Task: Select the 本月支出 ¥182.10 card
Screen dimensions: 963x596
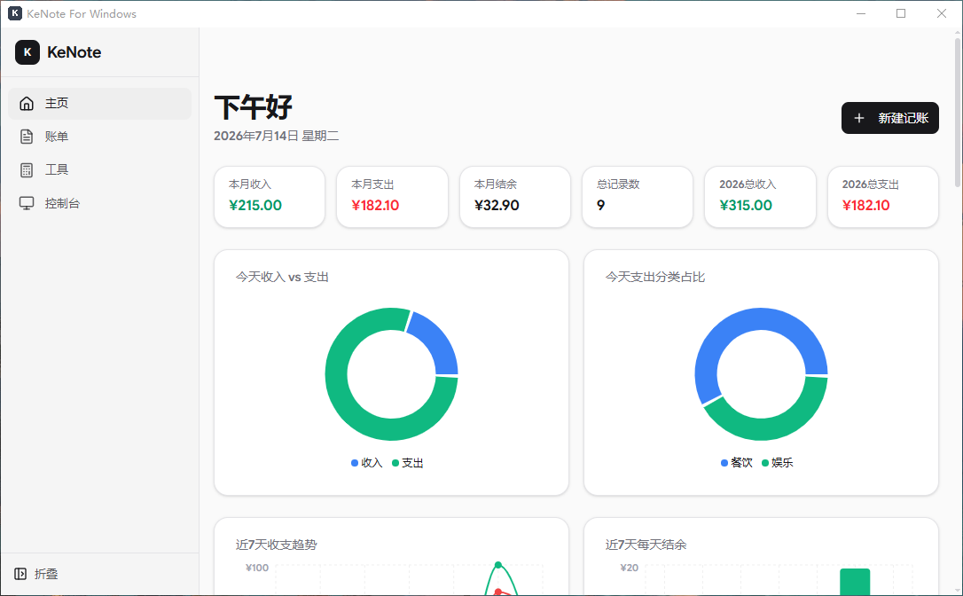Action: click(x=393, y=197)
